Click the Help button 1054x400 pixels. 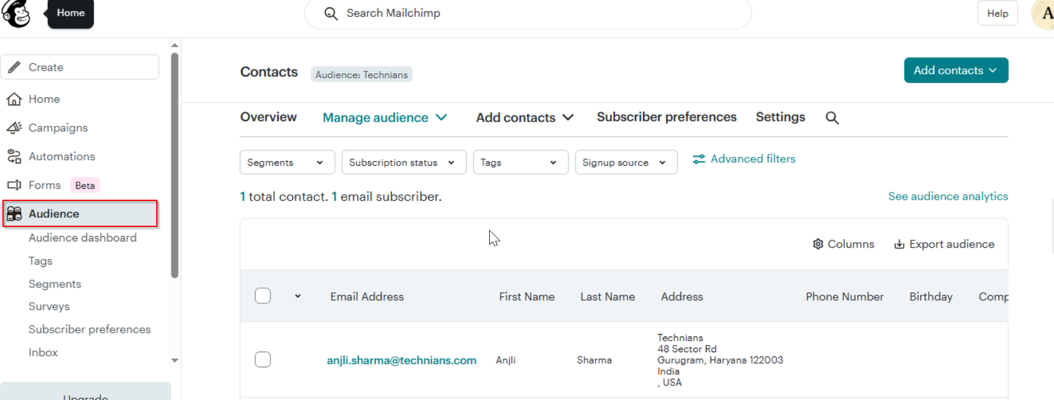click(x=998, y=13)
